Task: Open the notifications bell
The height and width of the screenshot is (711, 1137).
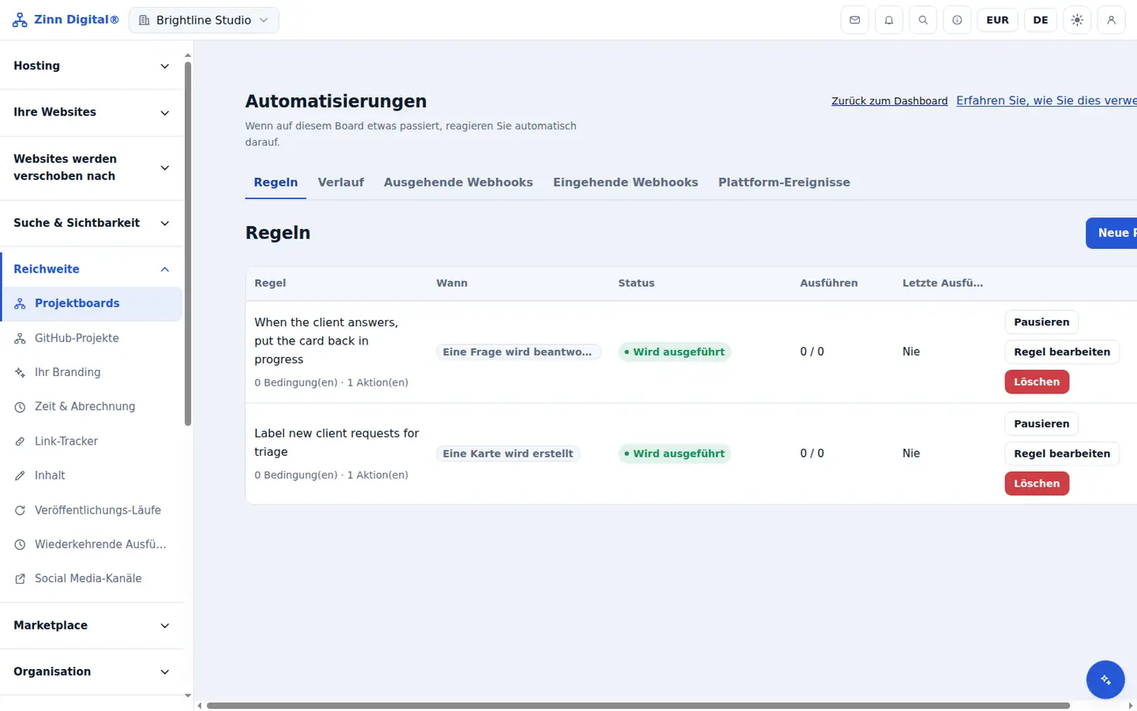Action: click(889, 20)
